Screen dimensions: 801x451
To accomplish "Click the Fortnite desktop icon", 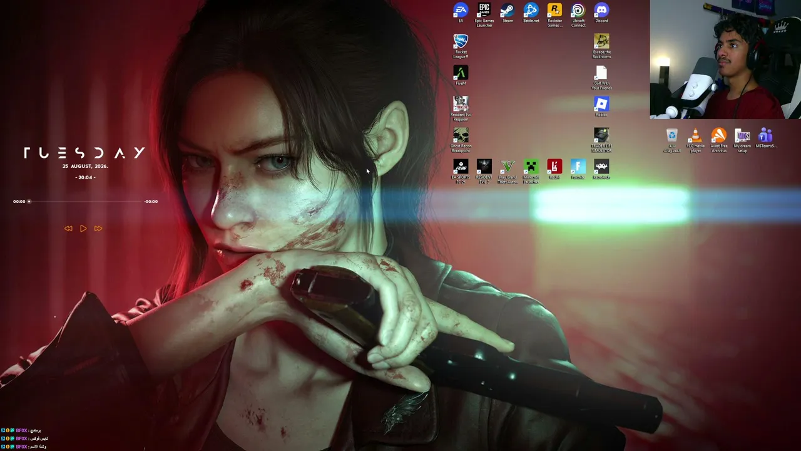I will (578, 170).
